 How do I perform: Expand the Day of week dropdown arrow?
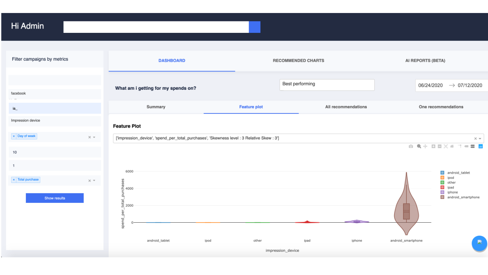(x=94, y=137)
